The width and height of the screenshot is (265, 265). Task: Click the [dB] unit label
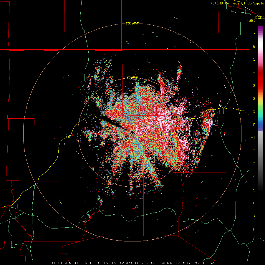coord(251,20)
